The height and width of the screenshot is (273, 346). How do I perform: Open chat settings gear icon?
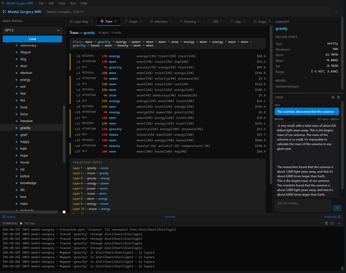(333, 97)
